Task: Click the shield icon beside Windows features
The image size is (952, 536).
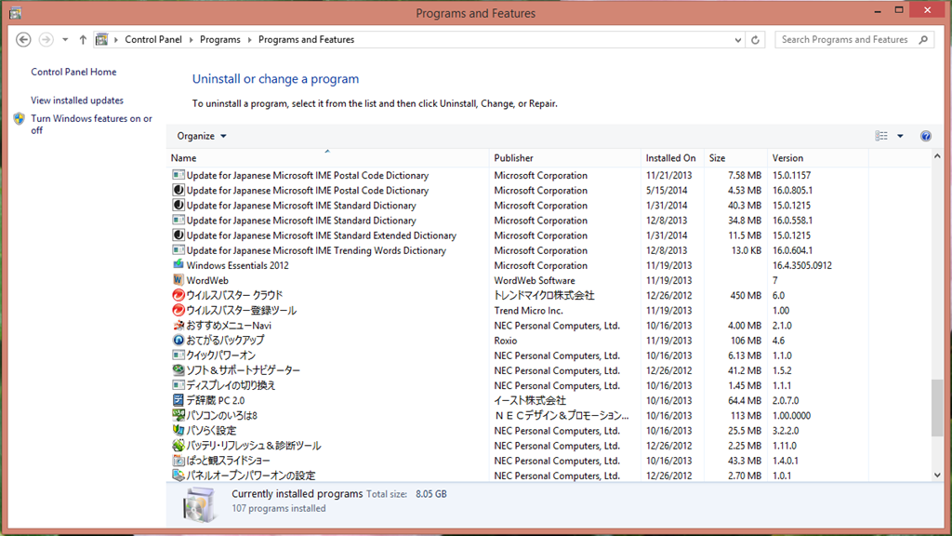Action: 20,119
